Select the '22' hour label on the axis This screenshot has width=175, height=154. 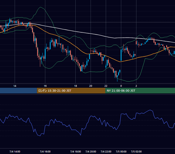click(106, 86)
